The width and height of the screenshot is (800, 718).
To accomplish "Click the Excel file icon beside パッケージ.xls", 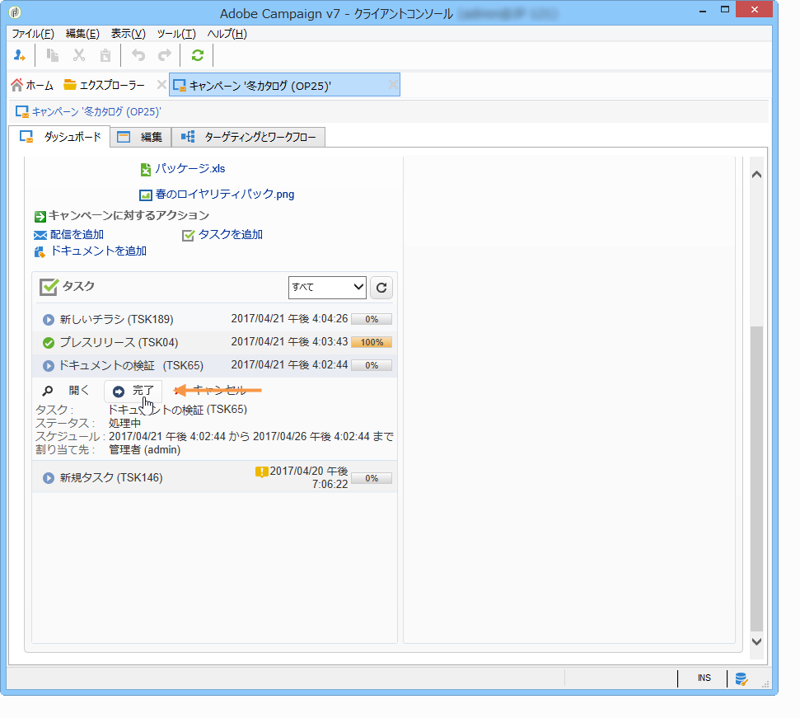I will pyautogui.click(x=146, y=170).
